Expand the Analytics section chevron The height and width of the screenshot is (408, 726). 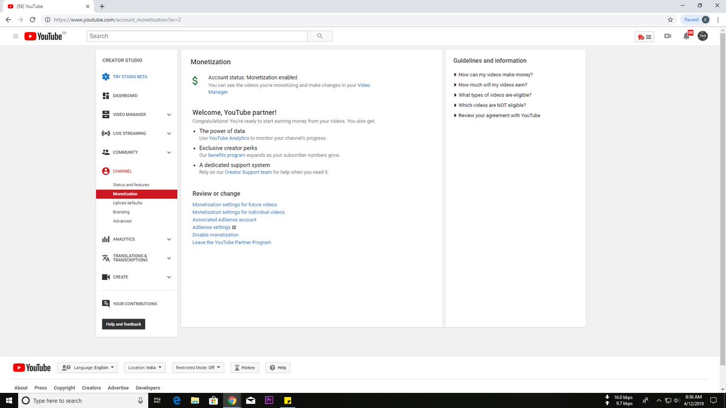(x=169, y=239)
